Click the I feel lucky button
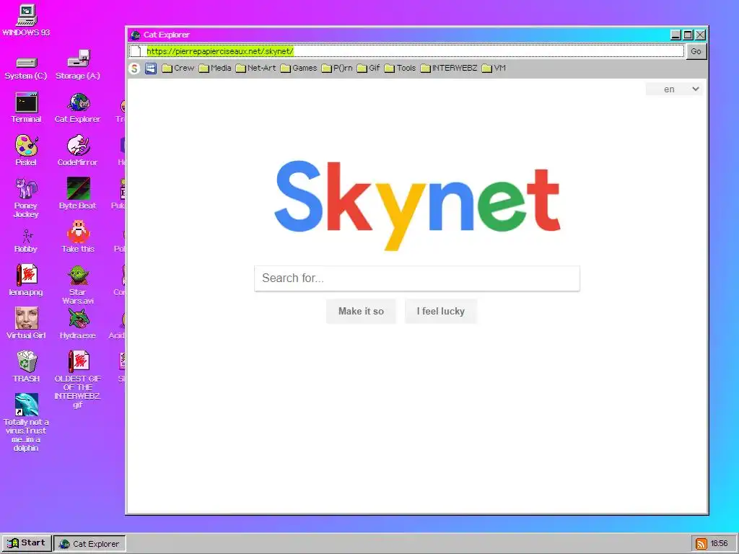Viewport: 739px width, 554px height. 441,312
